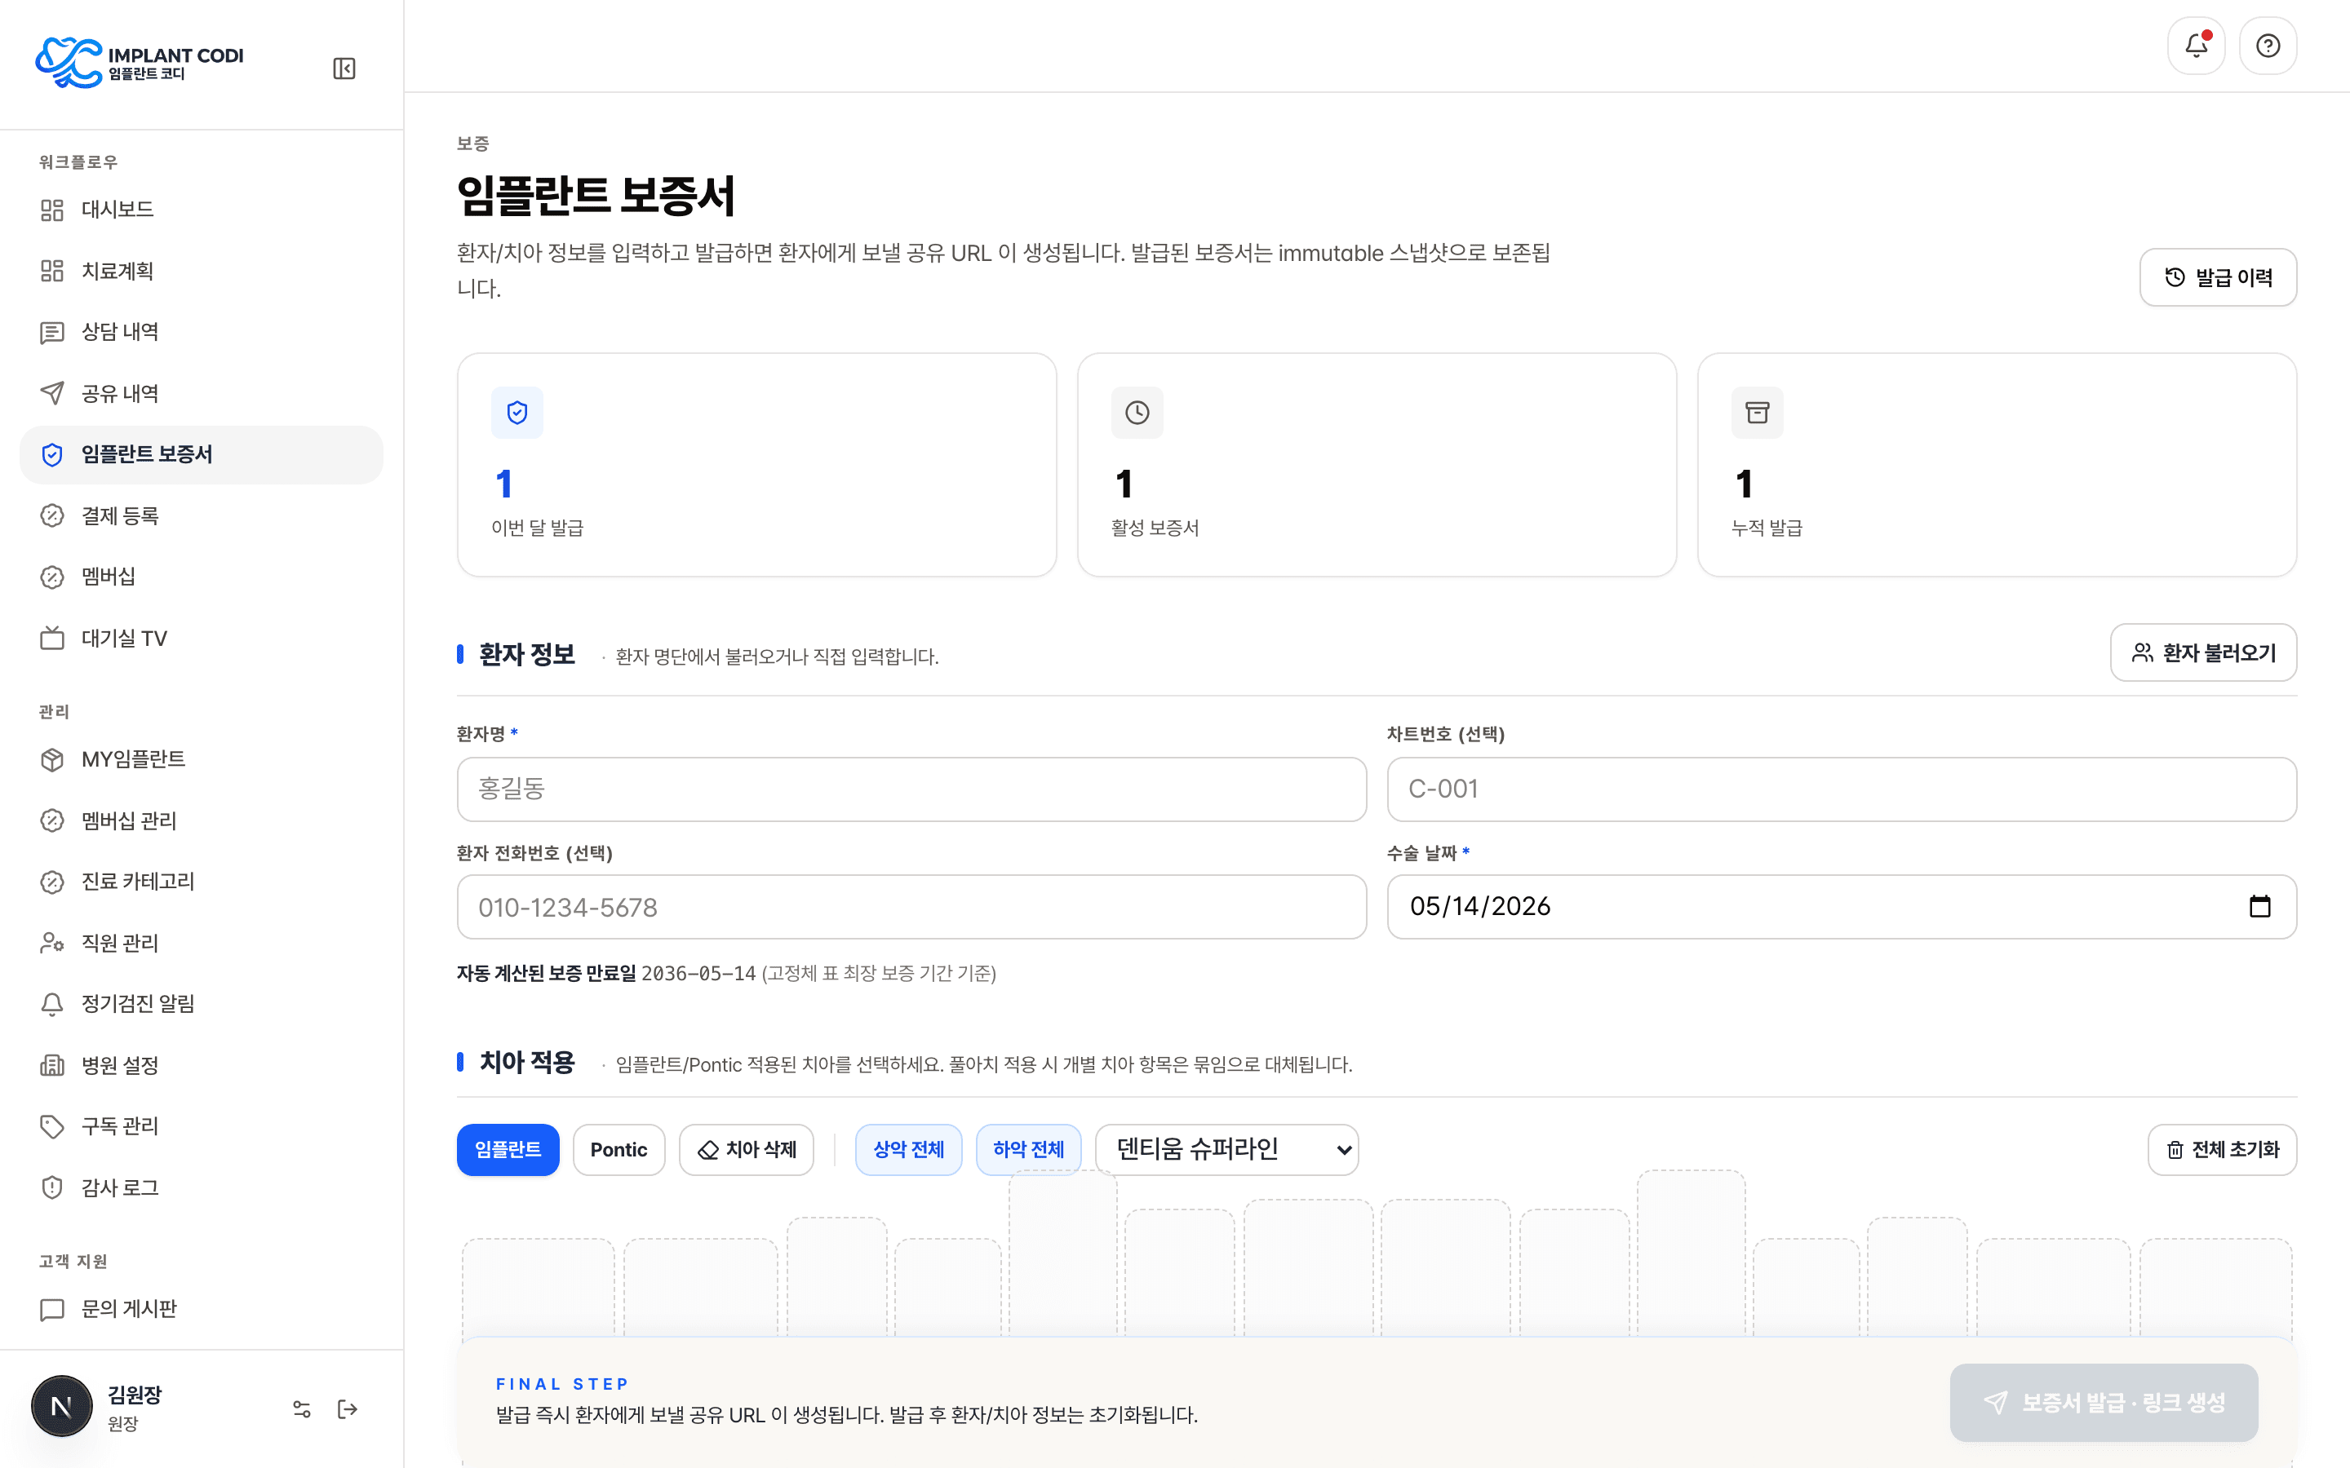Click the 정기검진 알림 bell icon
Viewport: 2350px width, 1468px height.
click(x=52, y=1004)
